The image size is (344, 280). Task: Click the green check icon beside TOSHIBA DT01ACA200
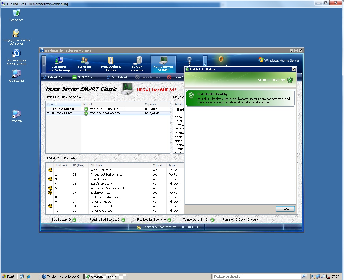pyautogui.click(x=86, y=113)
